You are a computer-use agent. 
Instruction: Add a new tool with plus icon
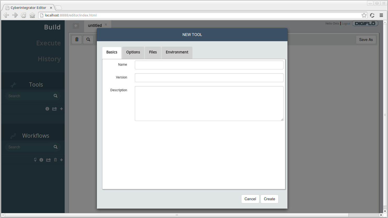point(62,109)
